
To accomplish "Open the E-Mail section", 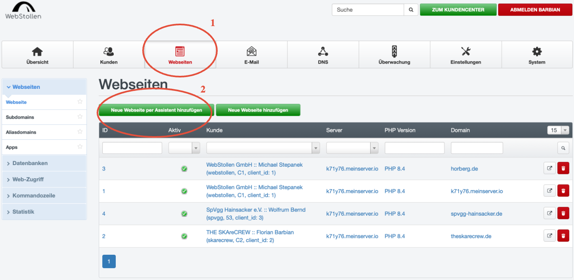I will tap(252, 55).
